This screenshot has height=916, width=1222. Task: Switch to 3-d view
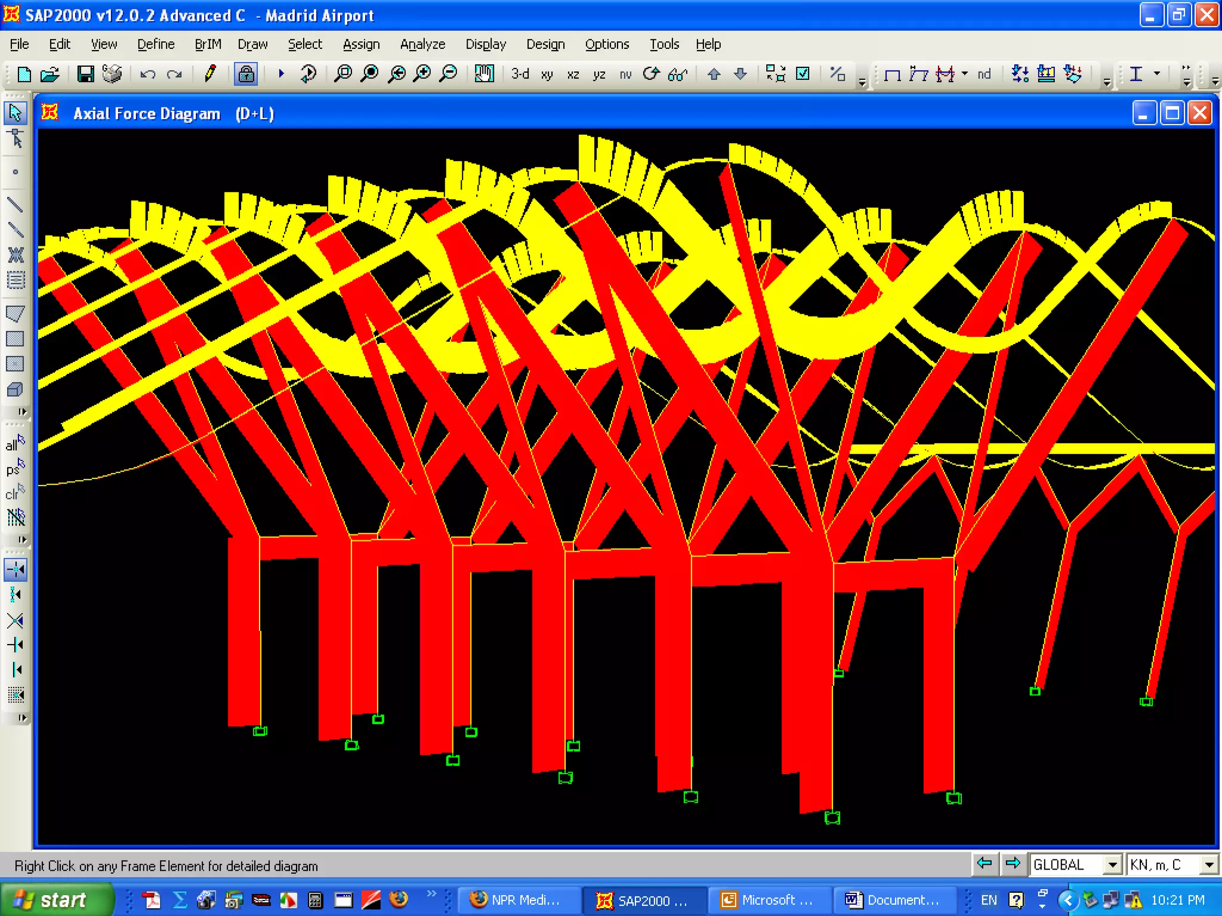[x=520, y=74]
